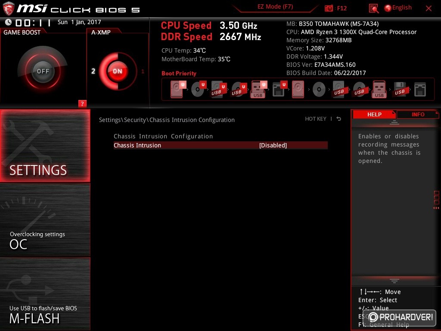Click the AMD Ryzen 3 1300X CPU line
Screen dimensions: 441x331
pyautogui.click(x=351, y=32)
